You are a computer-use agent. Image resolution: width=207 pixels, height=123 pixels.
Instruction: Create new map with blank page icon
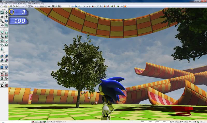tap(1, 6)
